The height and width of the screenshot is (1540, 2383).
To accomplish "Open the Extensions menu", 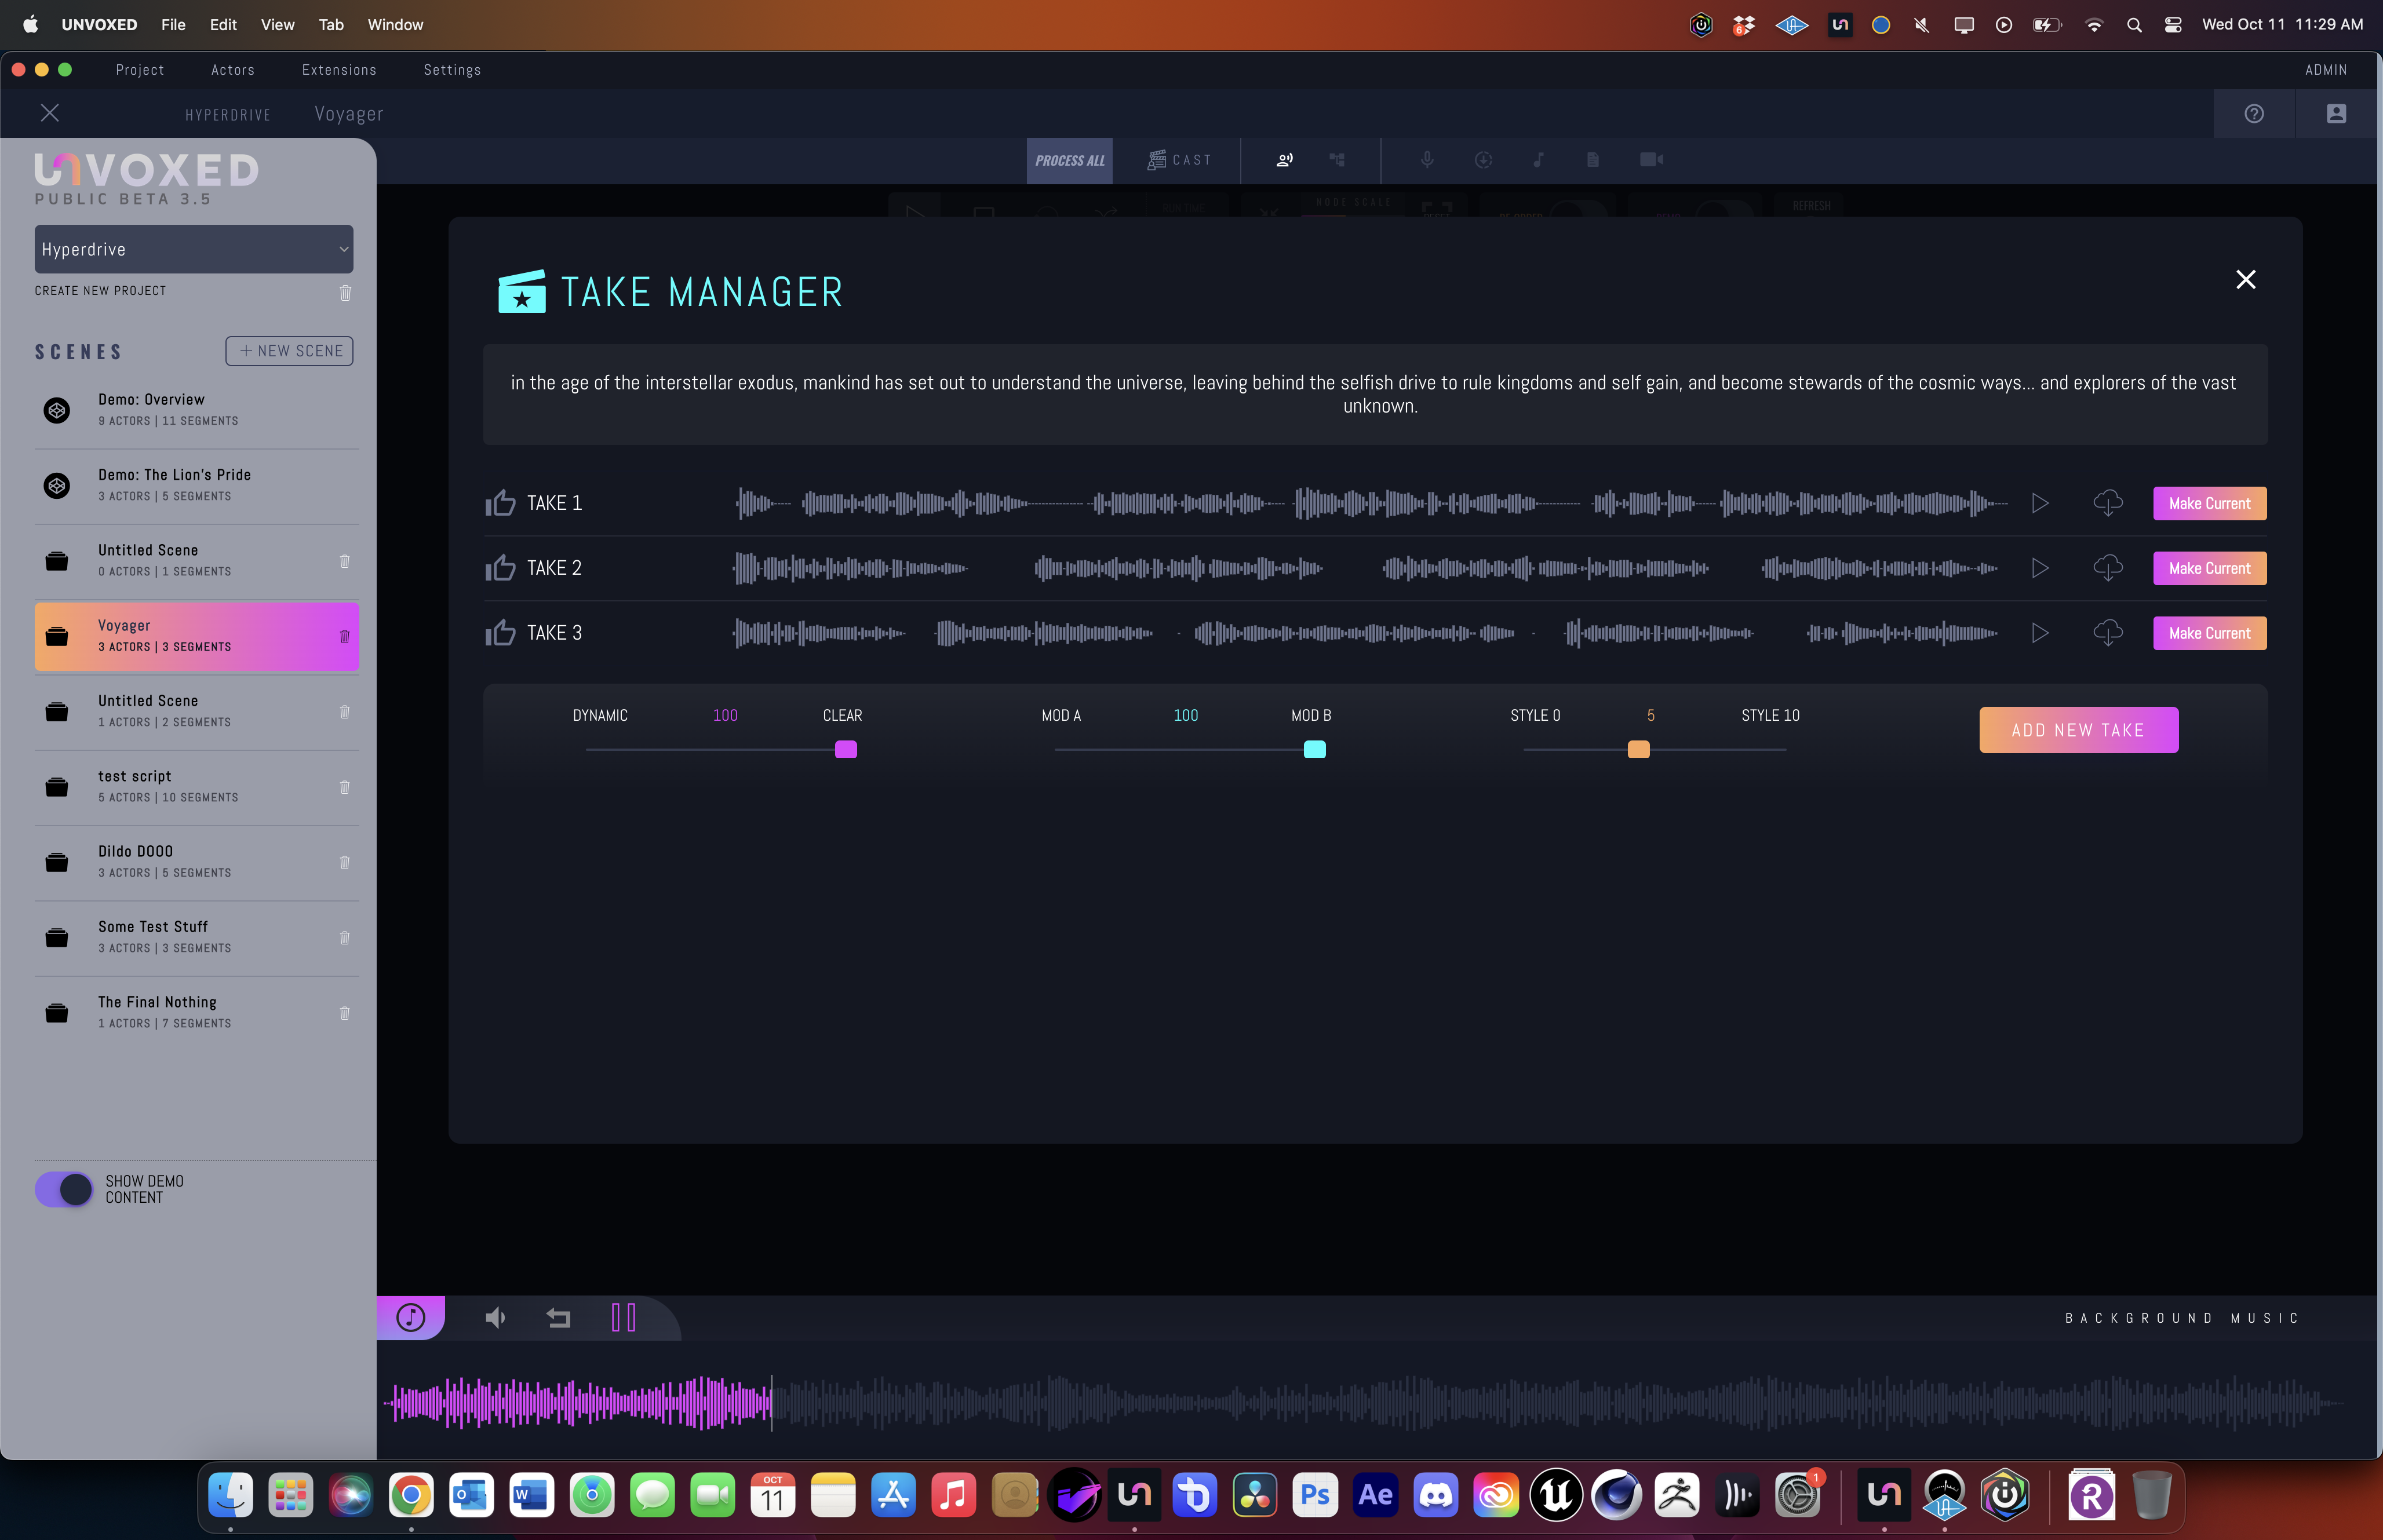I will [339, 70].
